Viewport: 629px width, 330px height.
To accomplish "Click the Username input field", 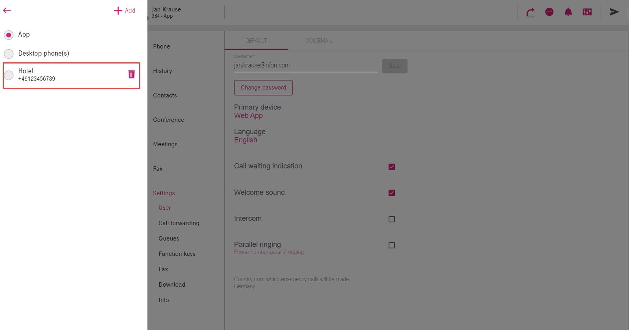I will click(305, 65).
